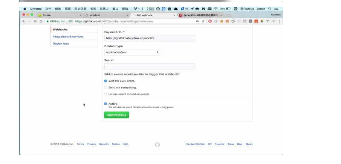Select 'Let me select individual events' radio
Image resolution: width=341 pixels, height=164 pixels.
[106, 94]
